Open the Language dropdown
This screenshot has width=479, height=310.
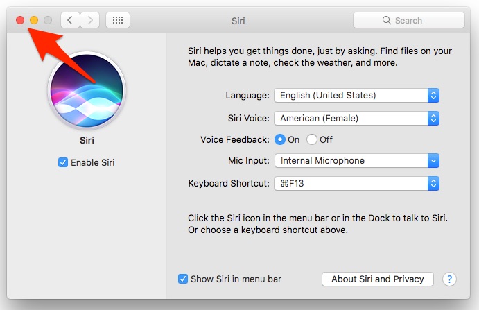pyautogui.click(x=357, y=95)
